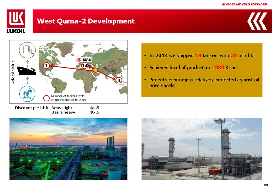Click the 'Discount per bbl:' label
Viewport: 272px width, 188px height.
(x=31, y=108)
